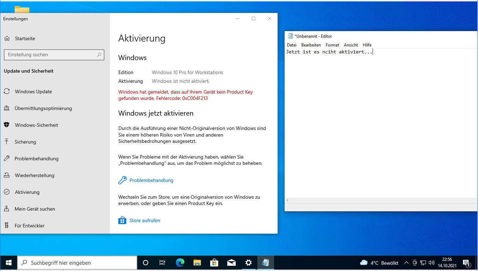This screenshot has height=271, width=478.
Task: Open the Problembehandlung activation link
Action: pos(151,180)
